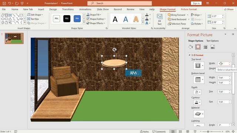
Task: Open Edit Shape dropdown
Action: pos(35,15)
